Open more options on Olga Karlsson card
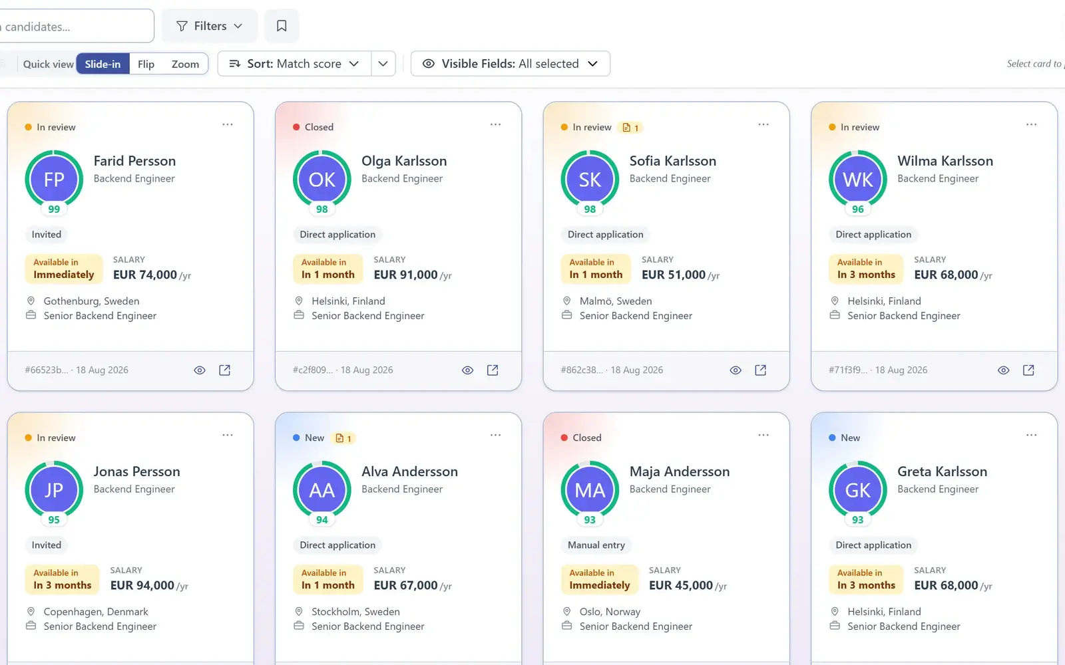1065x665 pixels. point(495,124)
